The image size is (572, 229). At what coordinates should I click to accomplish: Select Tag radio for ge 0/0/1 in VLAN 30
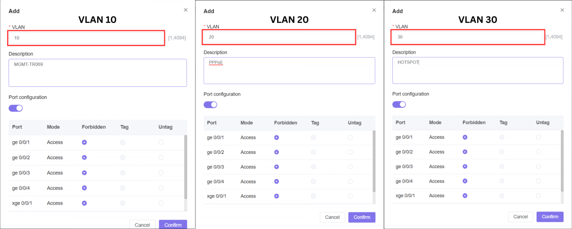click(502, 137)
